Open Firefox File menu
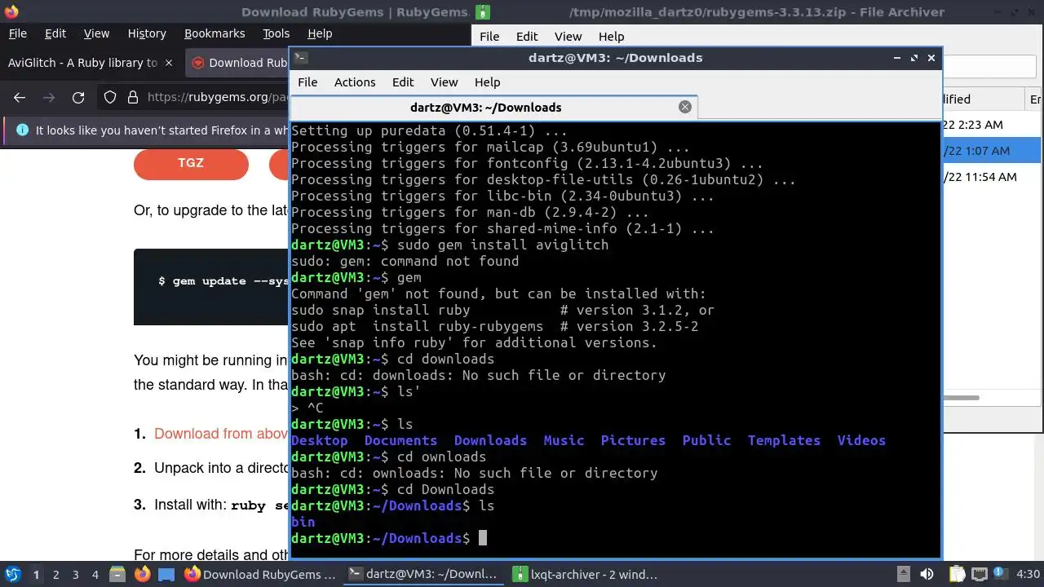Viewport: 1044px width, 587px height. (18, 33)
